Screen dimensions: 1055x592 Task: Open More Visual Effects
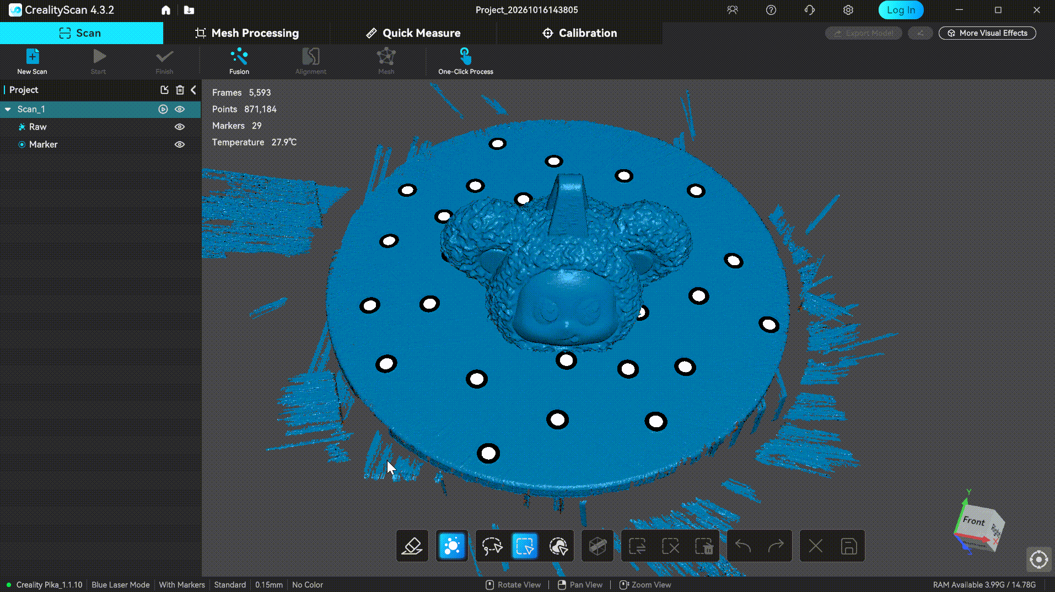[x=987, y=33]
